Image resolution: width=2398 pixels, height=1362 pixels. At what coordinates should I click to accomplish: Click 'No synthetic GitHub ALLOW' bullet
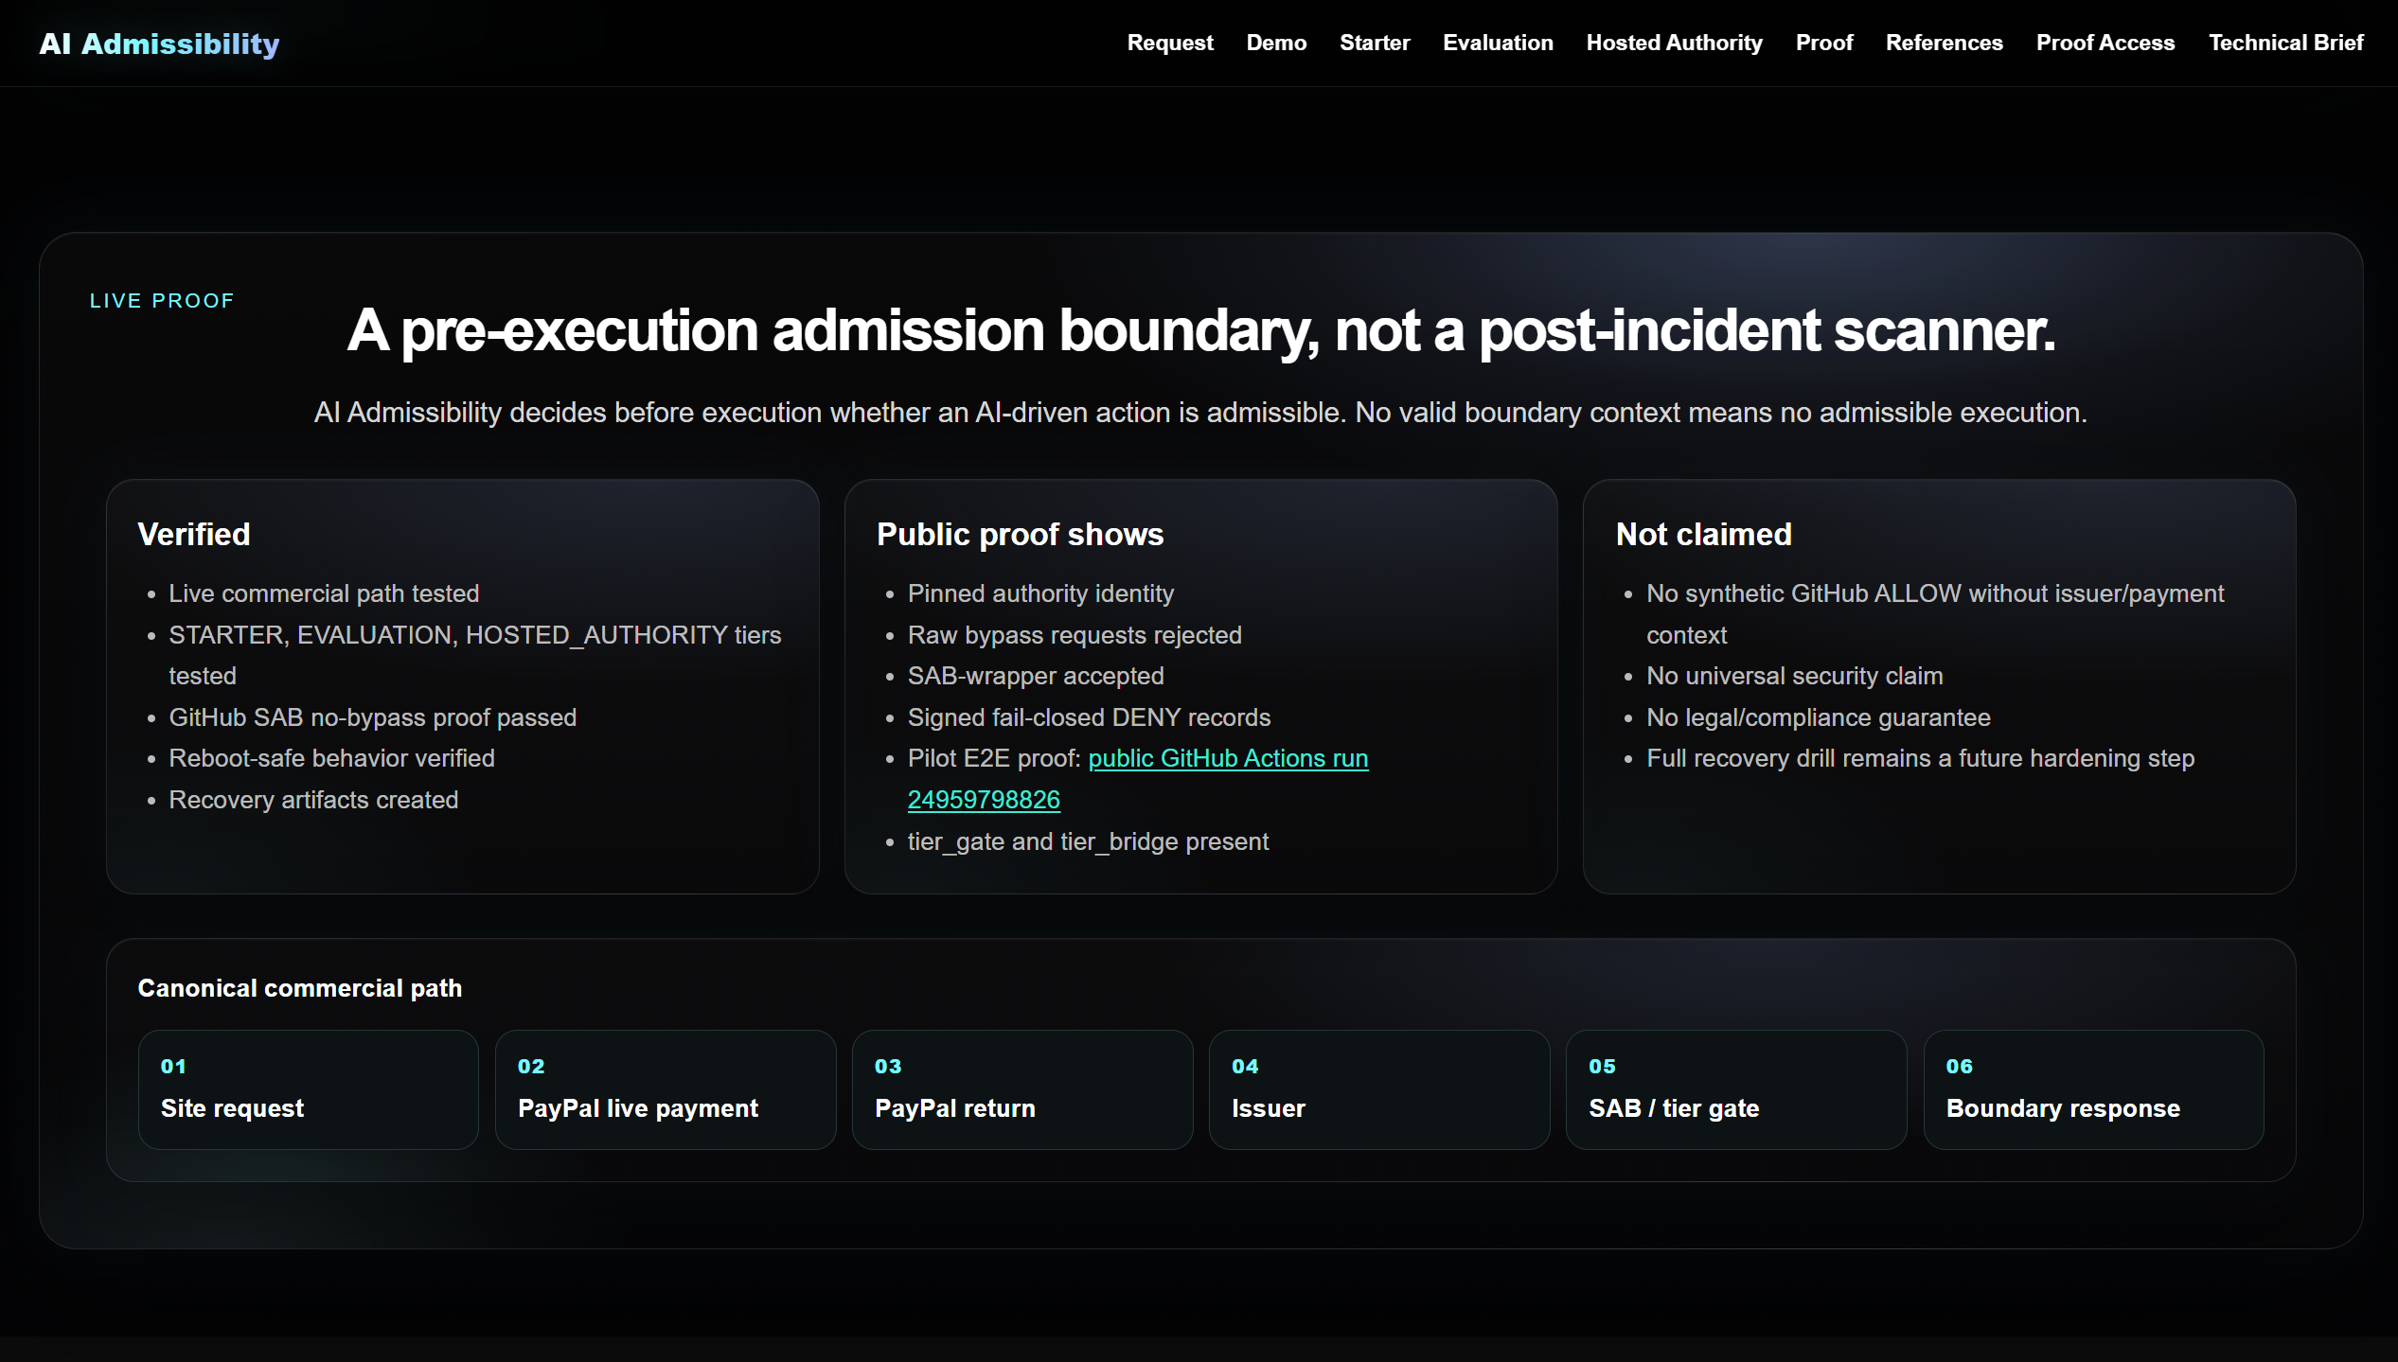(x=1935, y=614)
